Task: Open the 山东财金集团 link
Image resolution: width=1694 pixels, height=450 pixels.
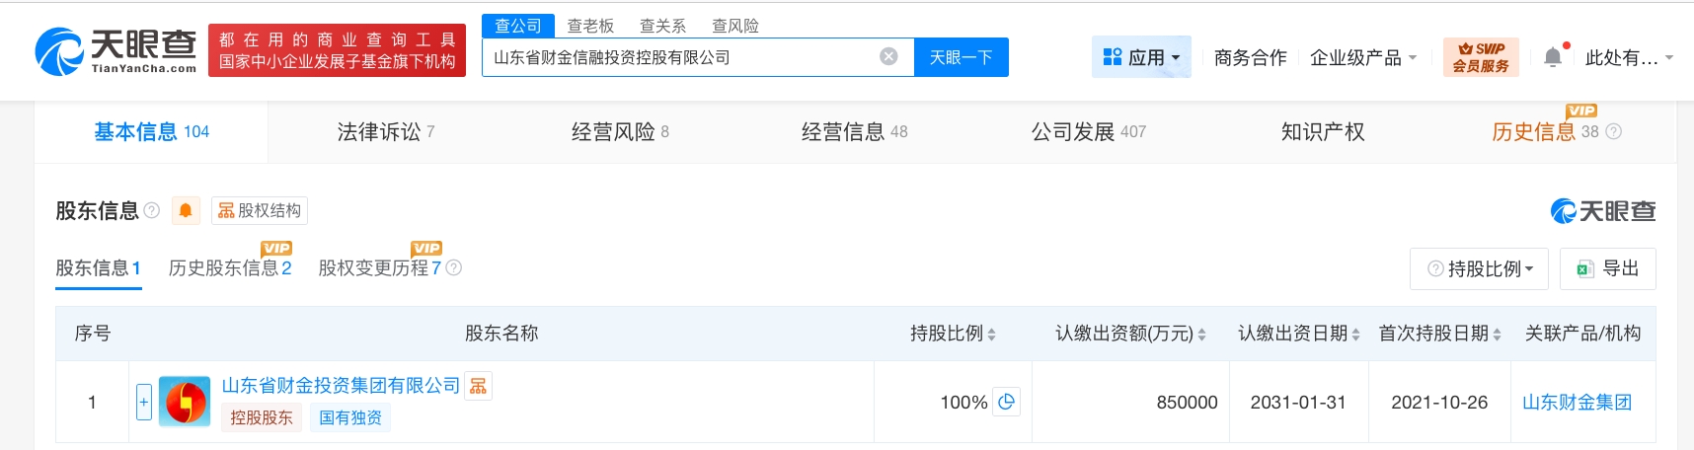Action: coord(1577,402)
